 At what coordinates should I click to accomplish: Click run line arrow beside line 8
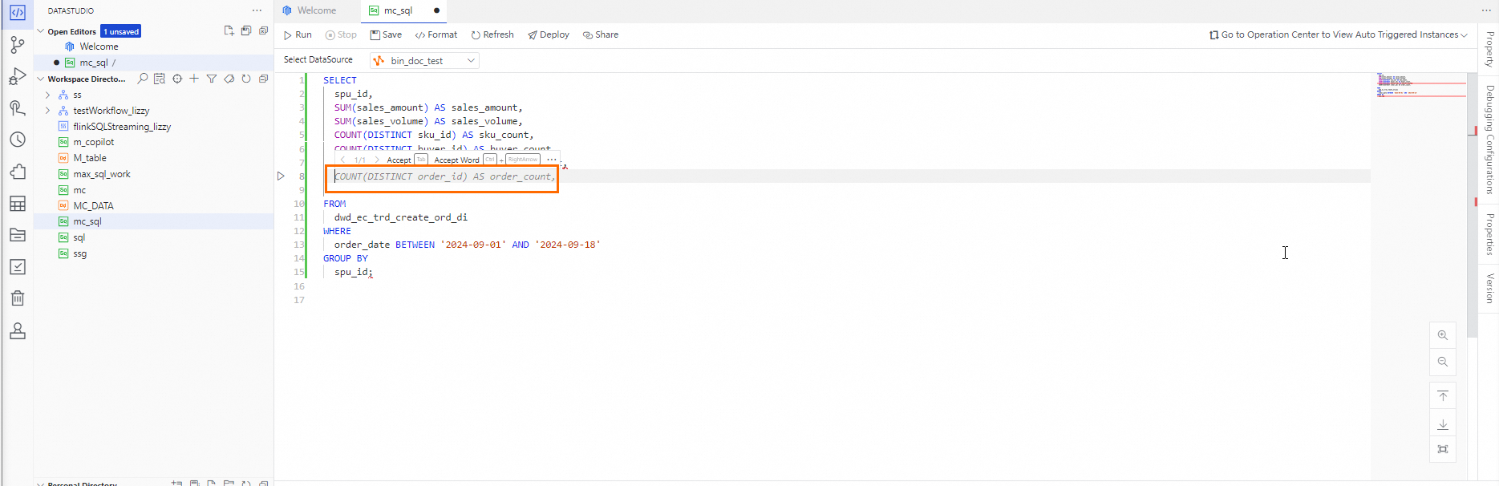pyautogui.click(x=281, y=176)
